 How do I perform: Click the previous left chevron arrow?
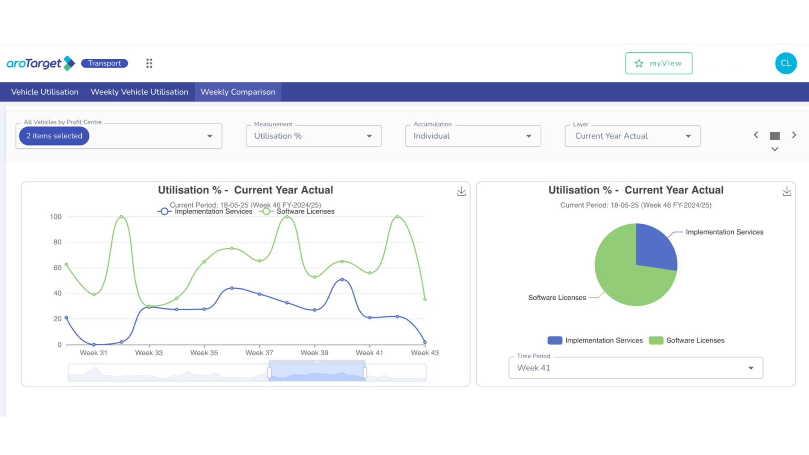point(756,135)
